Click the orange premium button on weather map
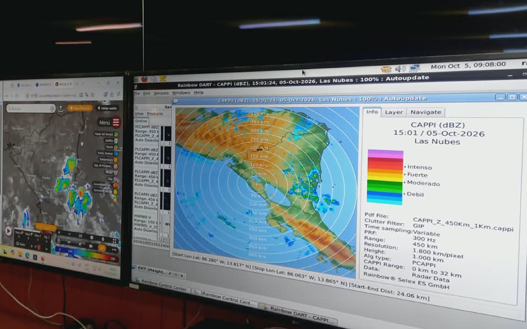The image size is (527, 329). [x=80, y=108]
